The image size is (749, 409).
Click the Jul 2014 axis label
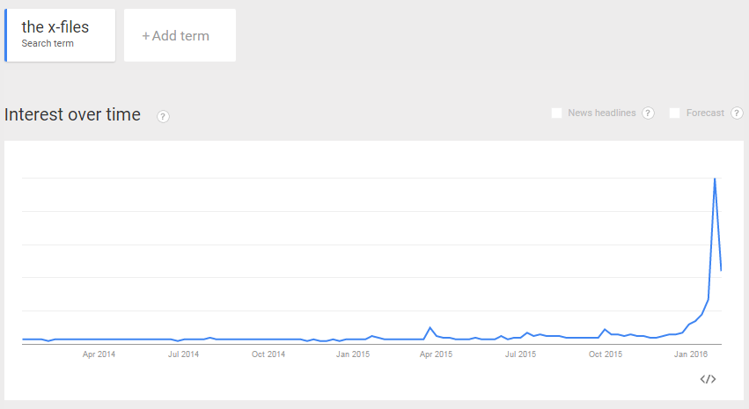pyautogui.click(x=183, y=354)
